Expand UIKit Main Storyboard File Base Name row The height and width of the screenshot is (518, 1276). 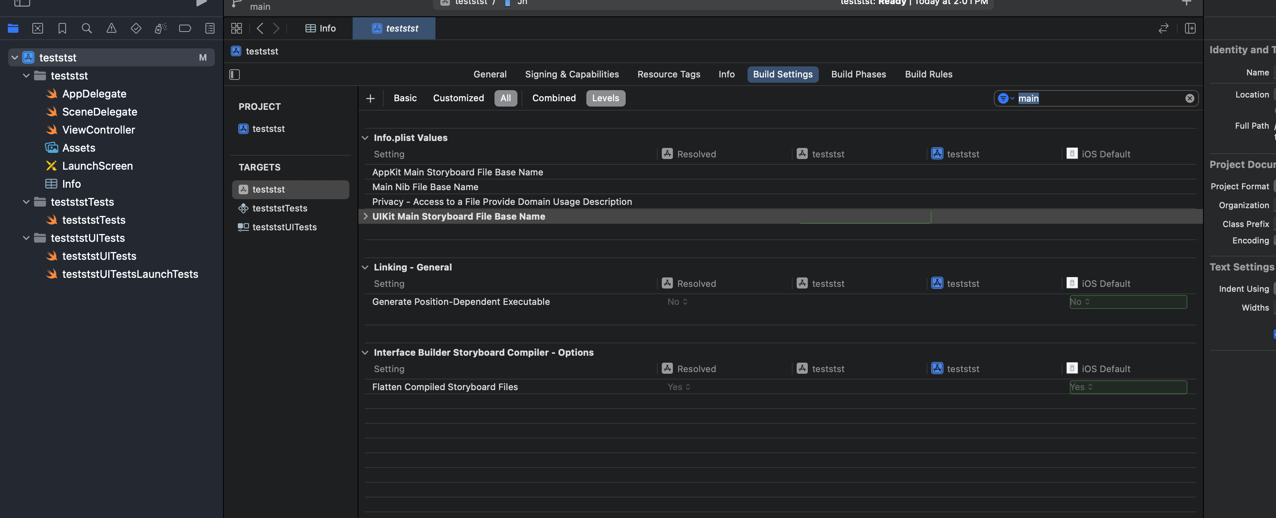pos(366,216)
